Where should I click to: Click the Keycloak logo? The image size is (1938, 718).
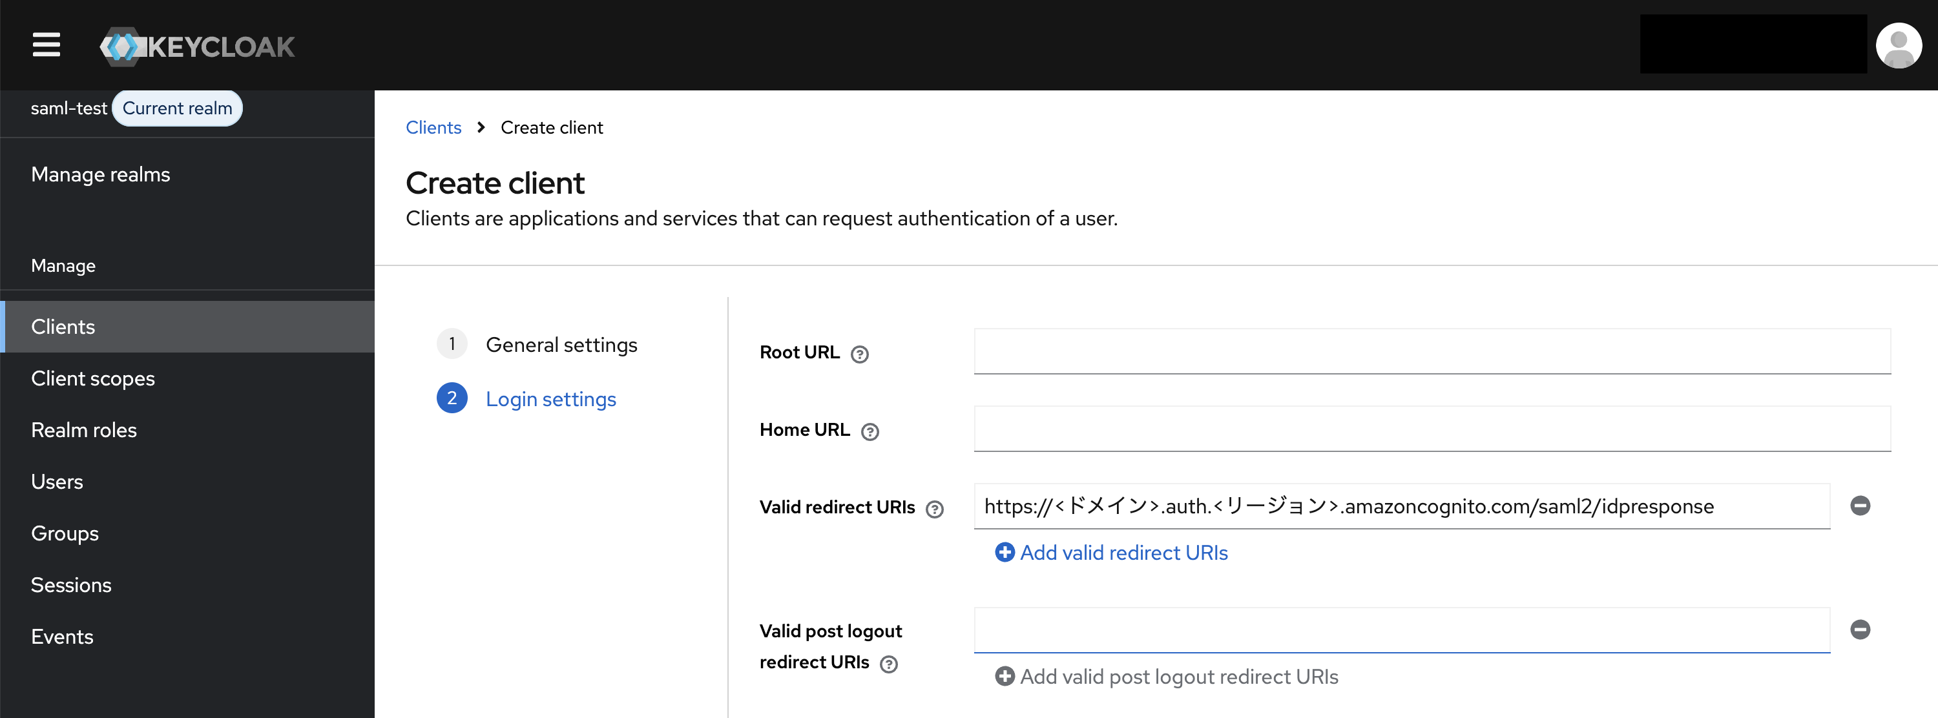tap(197, 46)
